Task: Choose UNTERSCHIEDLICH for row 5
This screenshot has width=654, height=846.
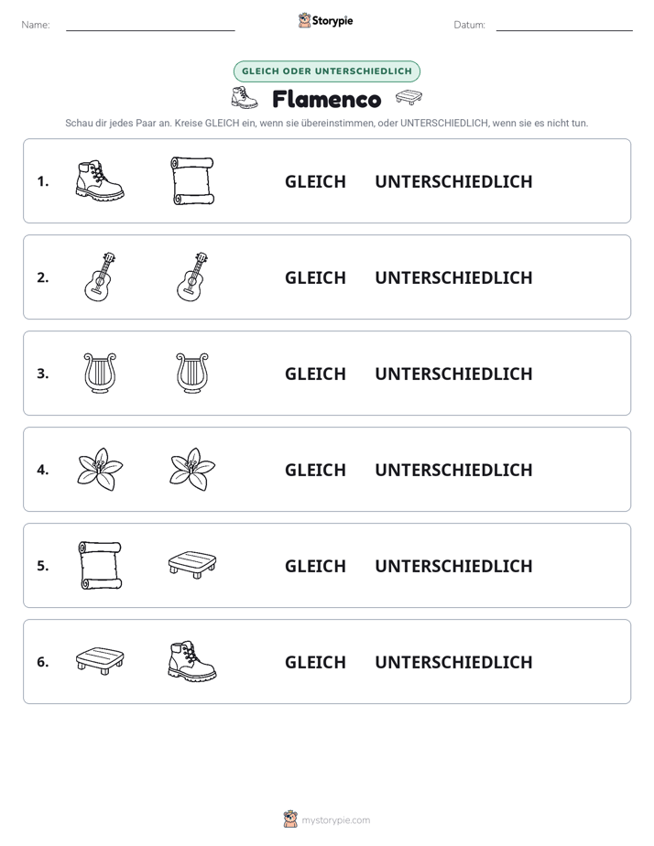Action: coord(453,566)
